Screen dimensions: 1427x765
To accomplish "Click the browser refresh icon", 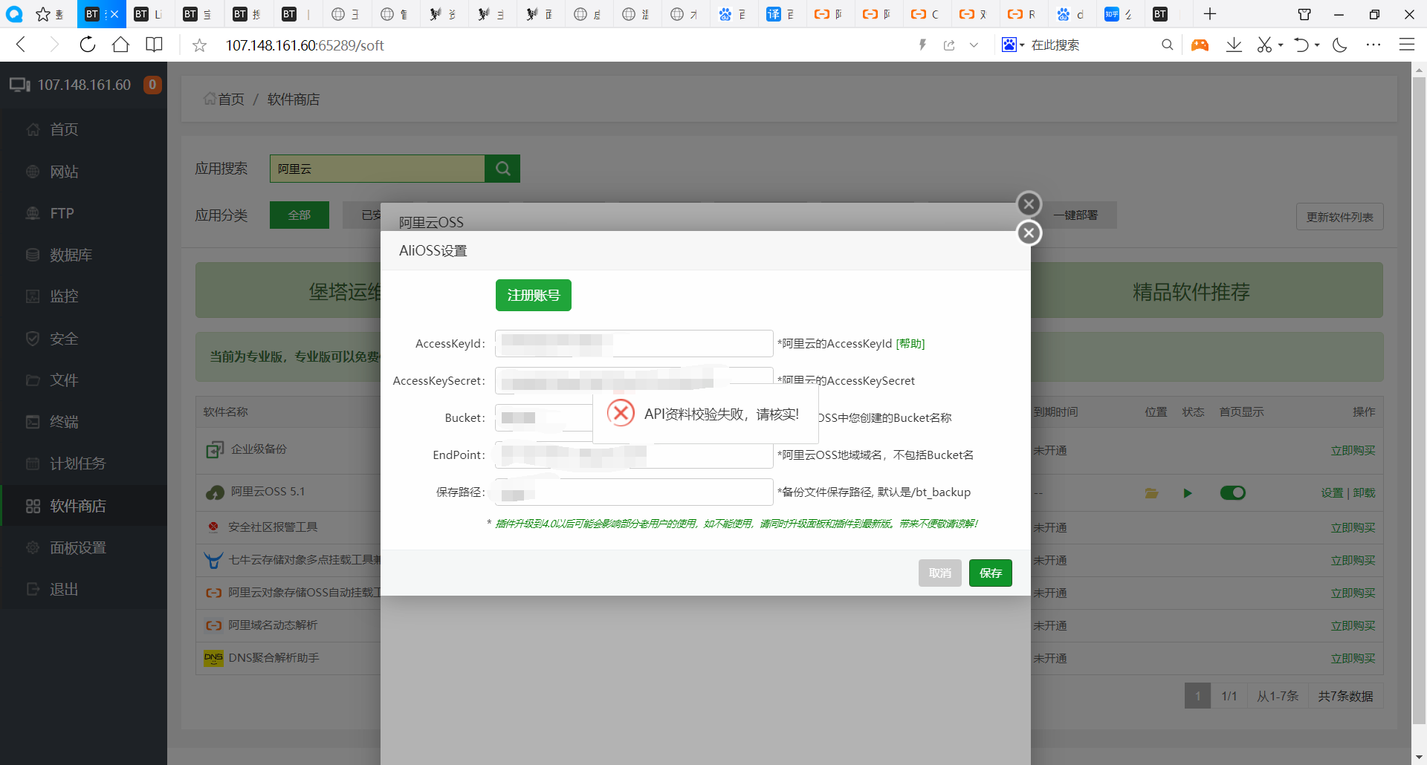I will click(88, 45).
